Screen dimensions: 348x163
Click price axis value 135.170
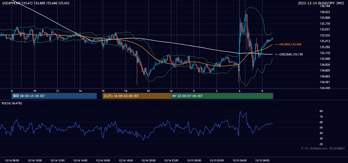coord(325,53)
